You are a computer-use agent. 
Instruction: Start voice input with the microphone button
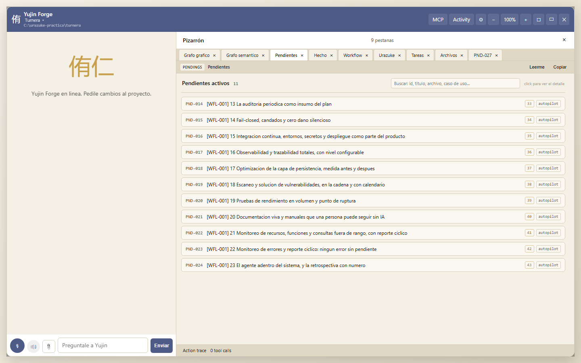click(x=17, y=346)
